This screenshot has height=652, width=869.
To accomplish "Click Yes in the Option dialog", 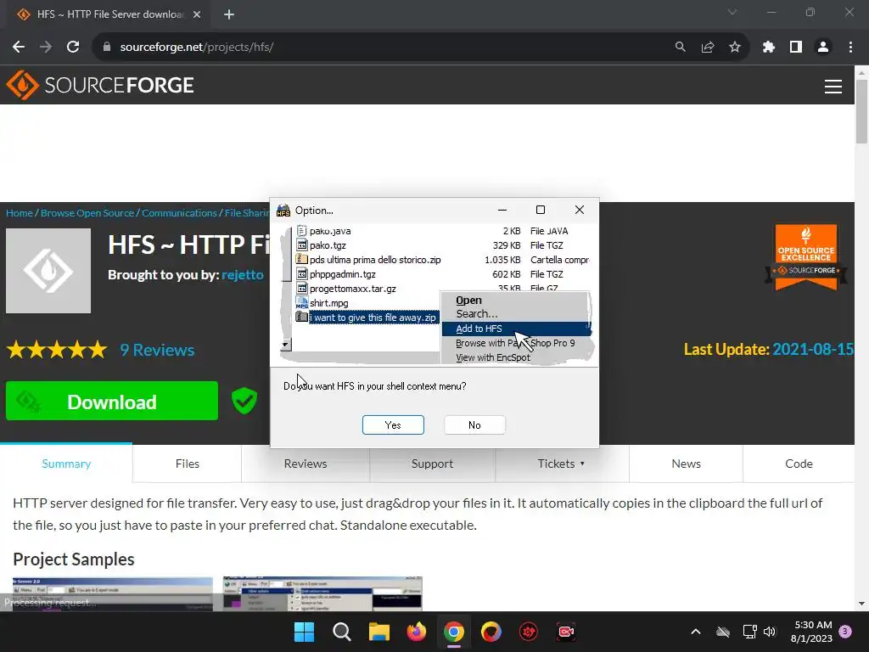I will (393, 424).
